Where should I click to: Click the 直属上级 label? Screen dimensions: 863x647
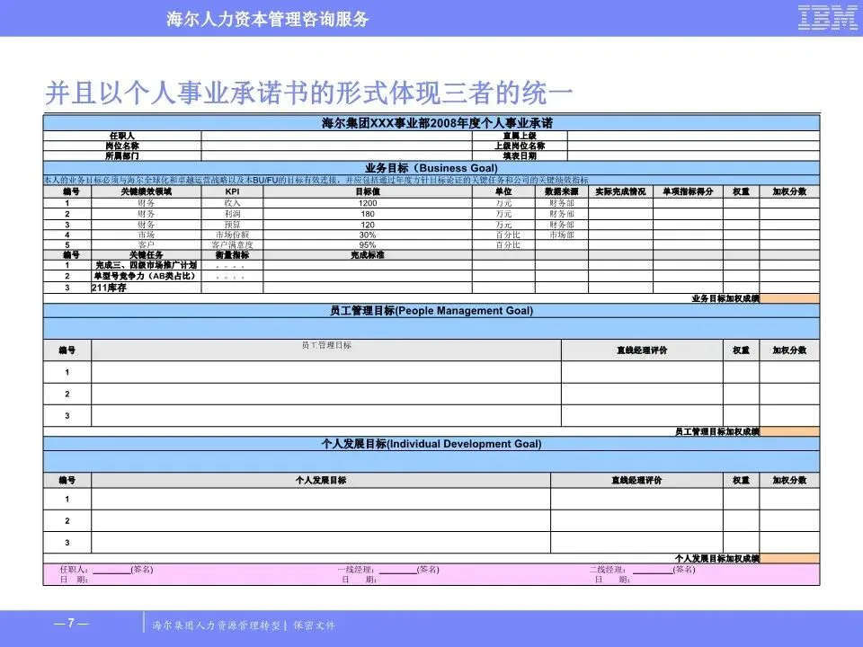coord(520,136)
